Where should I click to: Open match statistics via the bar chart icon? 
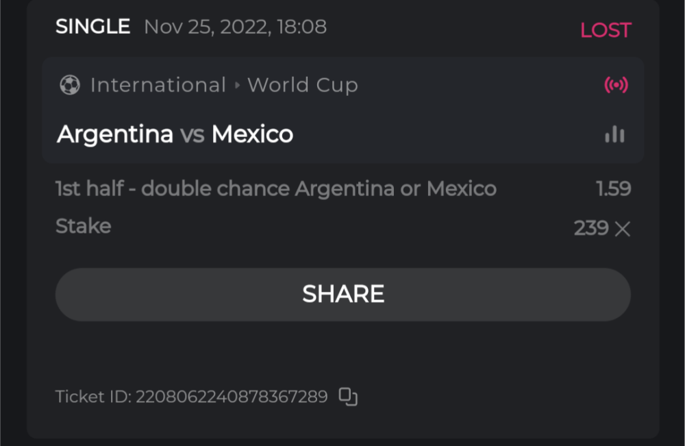pyautogui.click(x=614, y=134)
